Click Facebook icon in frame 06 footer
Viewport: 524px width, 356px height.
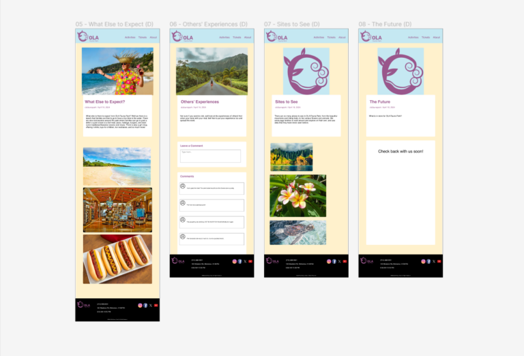[239, 261]
